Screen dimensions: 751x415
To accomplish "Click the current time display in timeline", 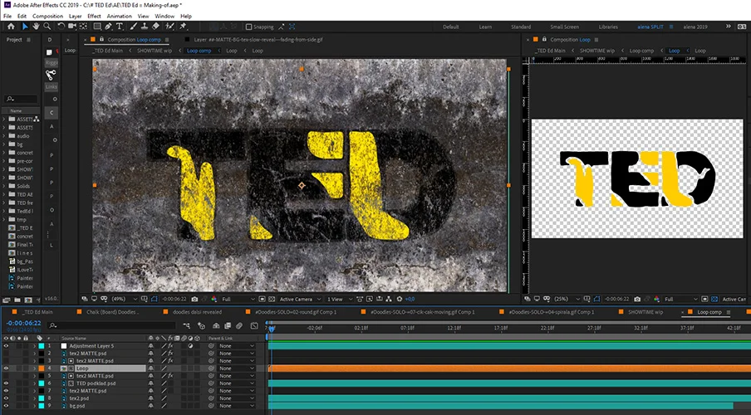I will [x=23, y=323].
